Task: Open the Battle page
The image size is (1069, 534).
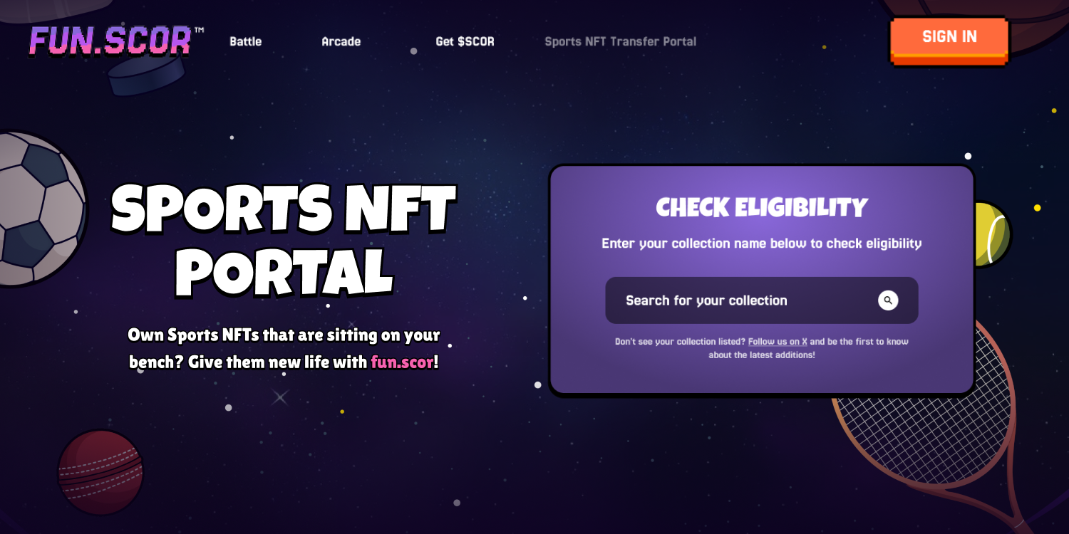Action: click(244, 41)
